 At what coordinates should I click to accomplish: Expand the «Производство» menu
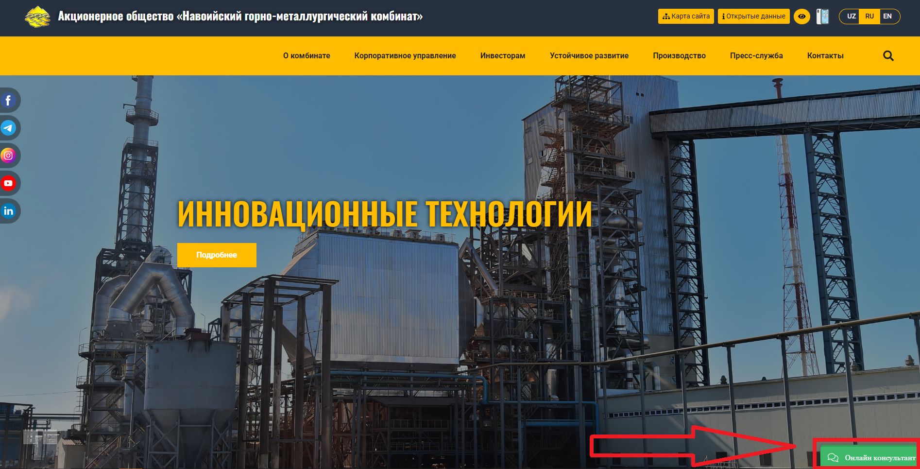[679, 56]
